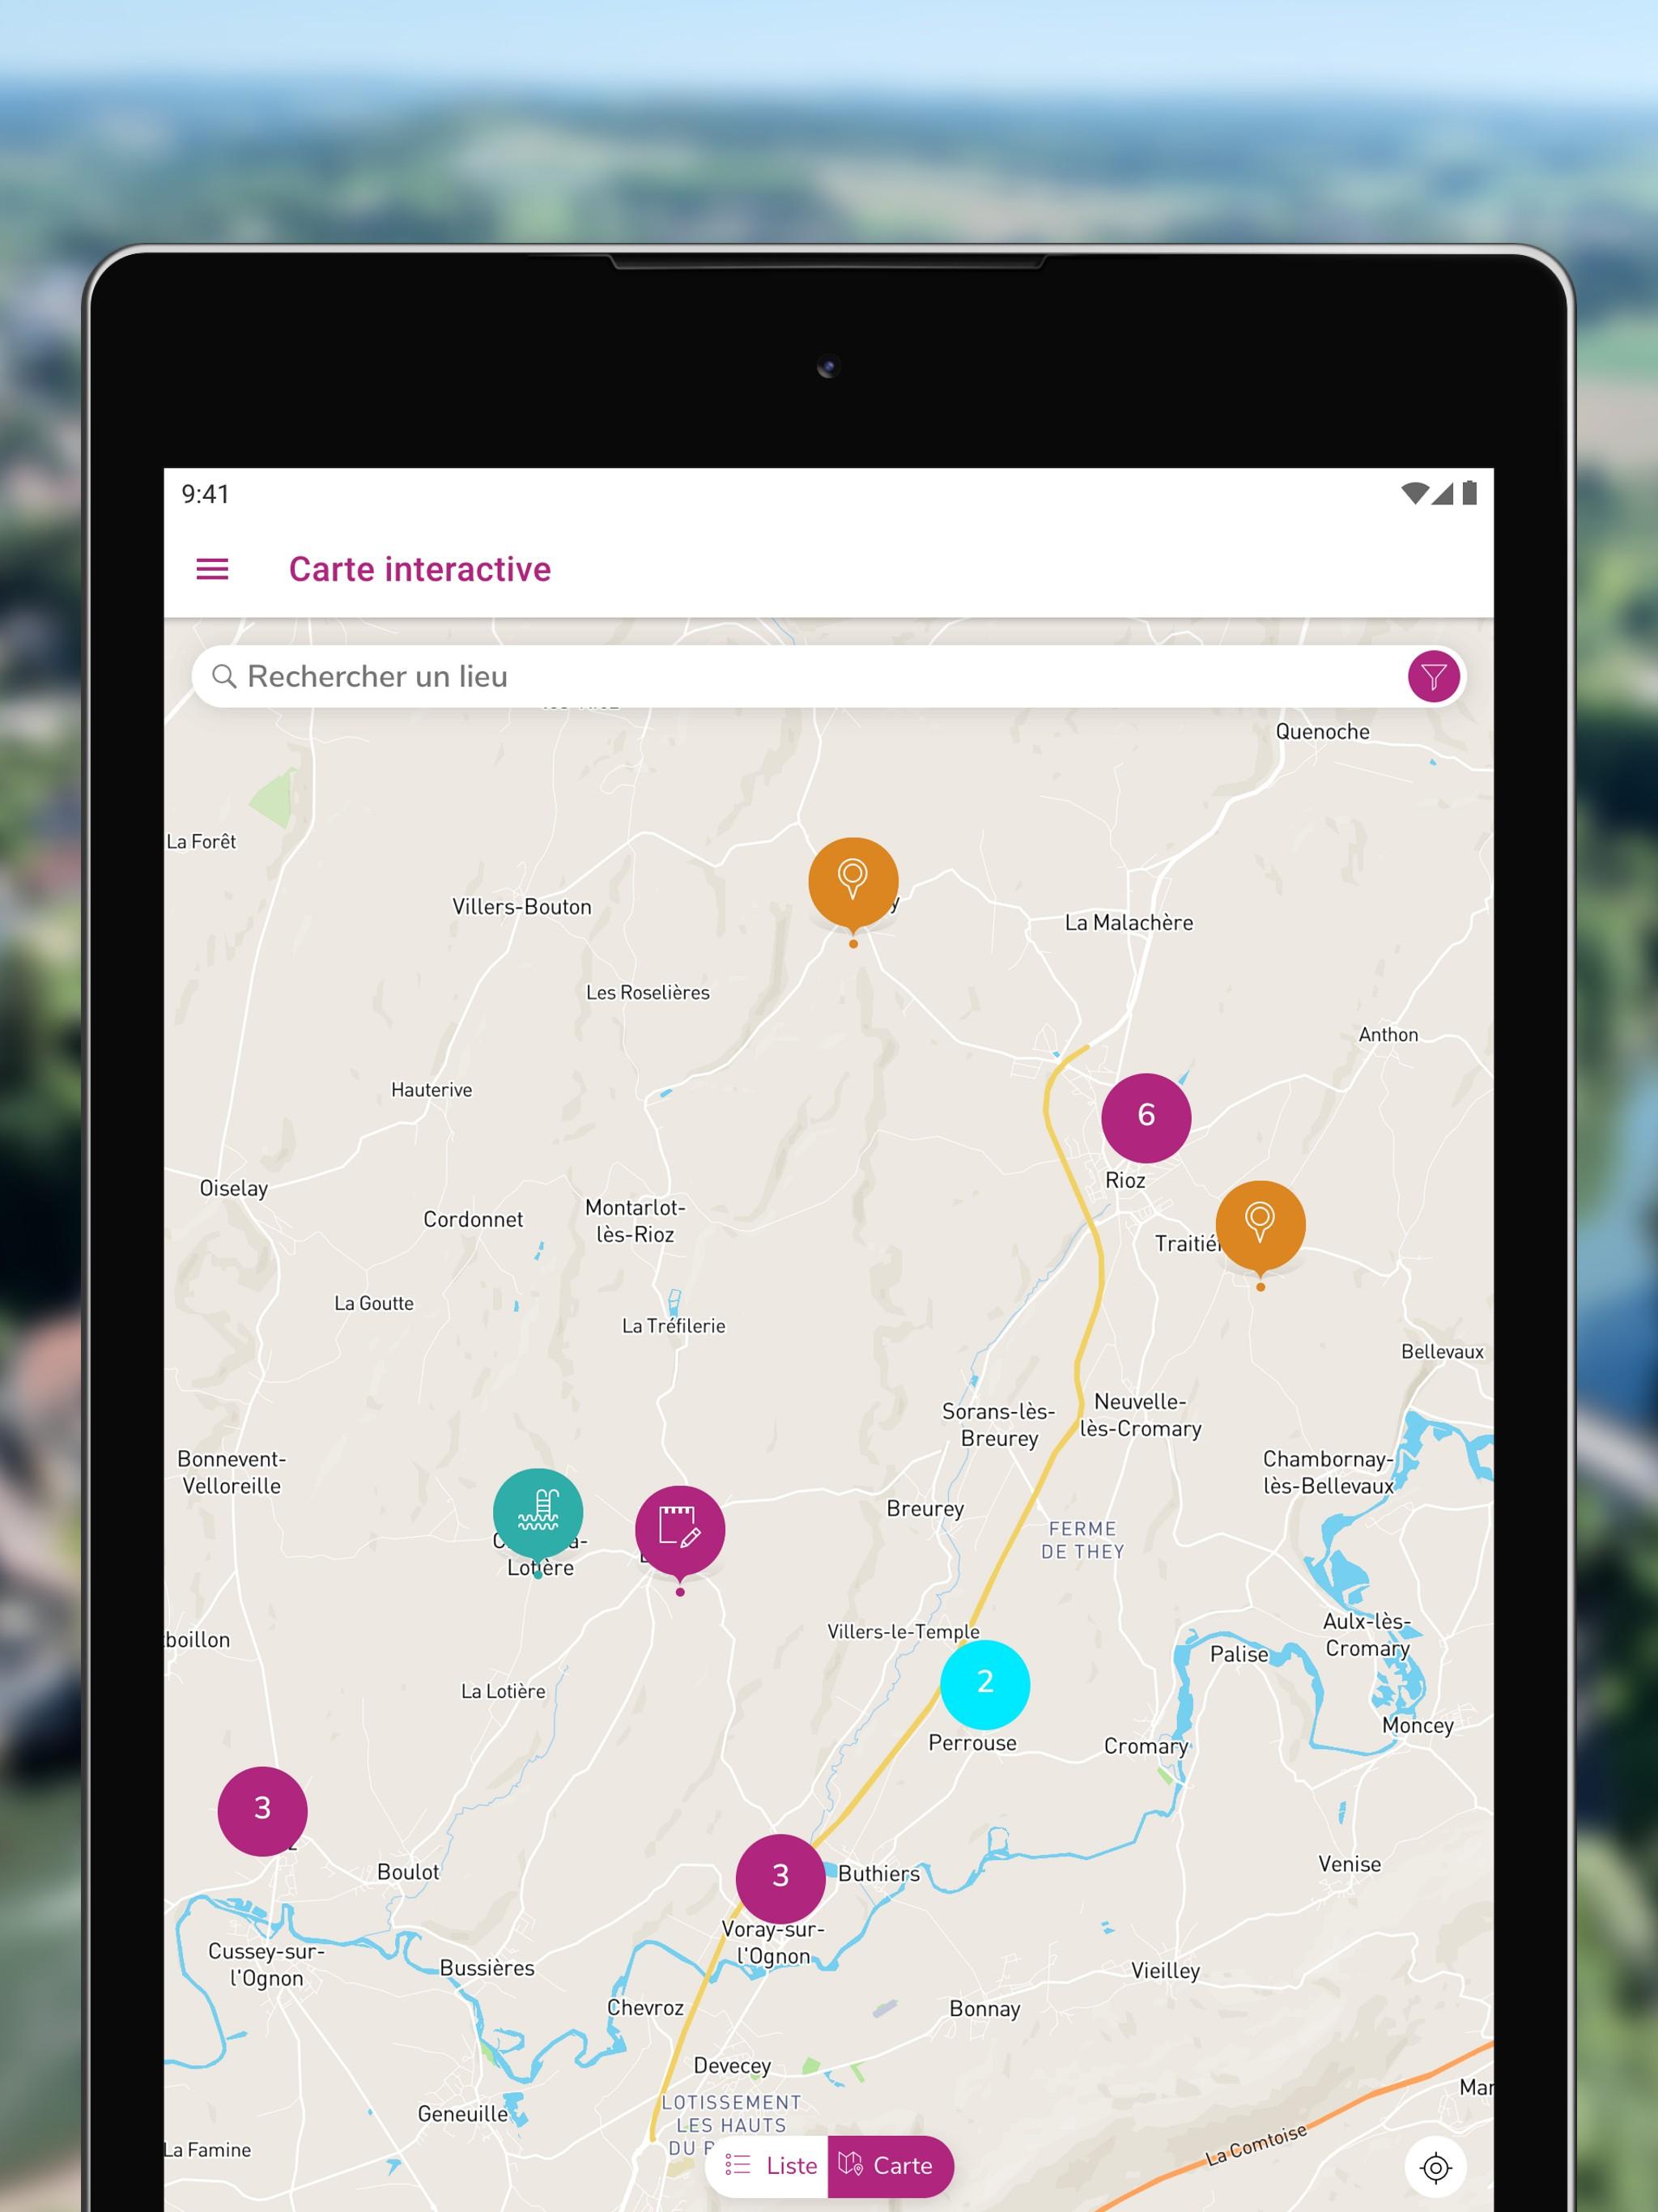Center map on my location
The width and height of the screenshot is (1658, 2212).
pyautogui.click(x=1435, y=2167)
